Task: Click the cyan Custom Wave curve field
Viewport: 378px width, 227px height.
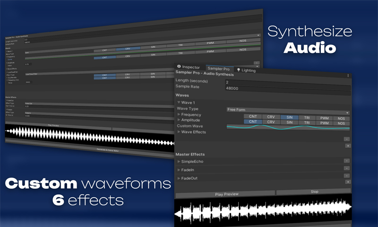Action: (288, 127)
